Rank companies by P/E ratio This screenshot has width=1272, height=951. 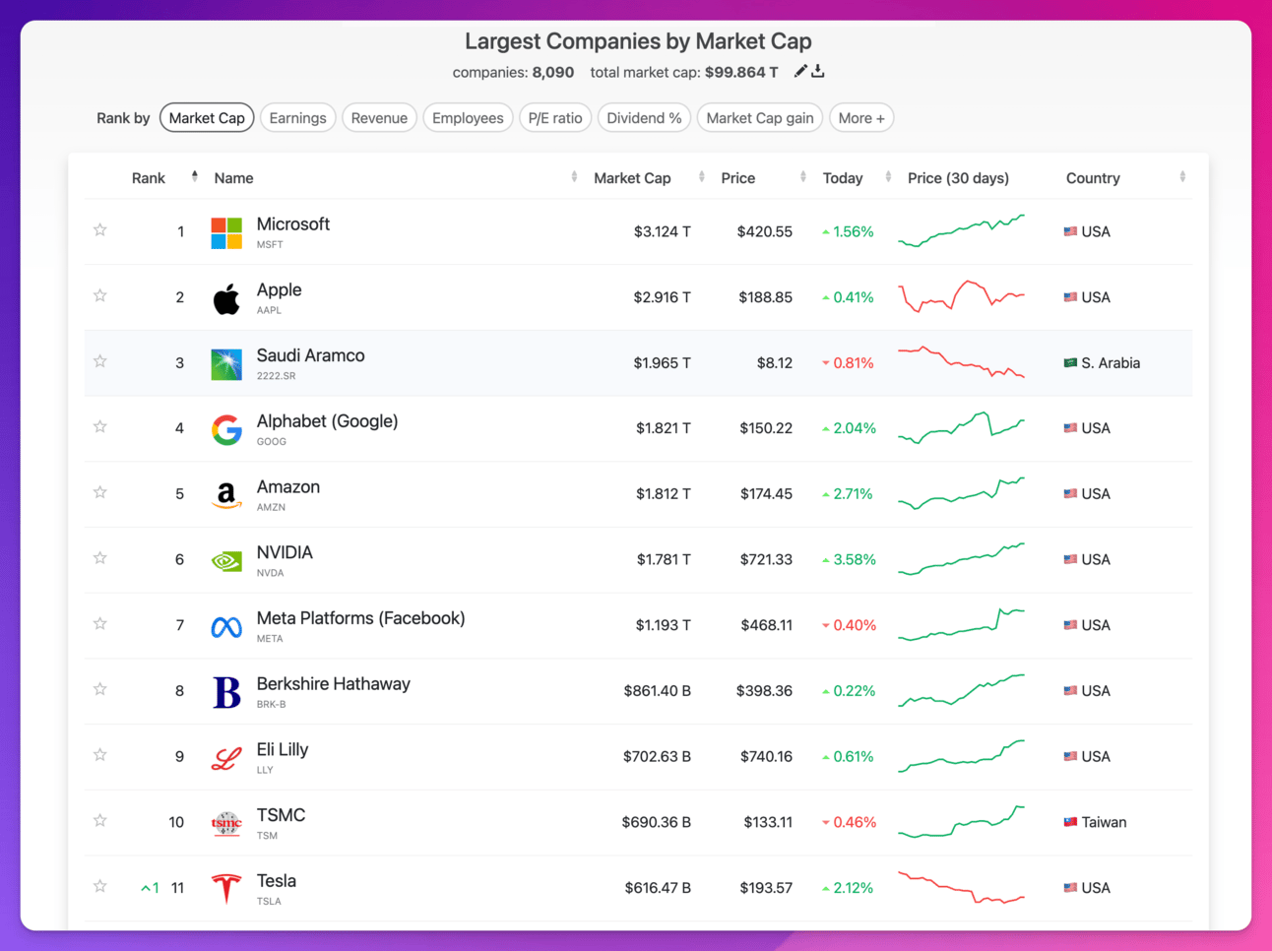[x=555, y=118]
